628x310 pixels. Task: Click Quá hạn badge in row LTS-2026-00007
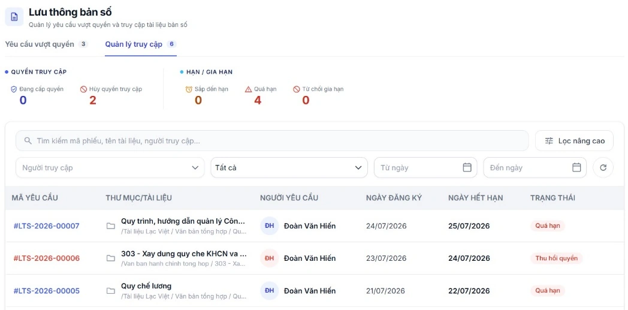(548, 226)
